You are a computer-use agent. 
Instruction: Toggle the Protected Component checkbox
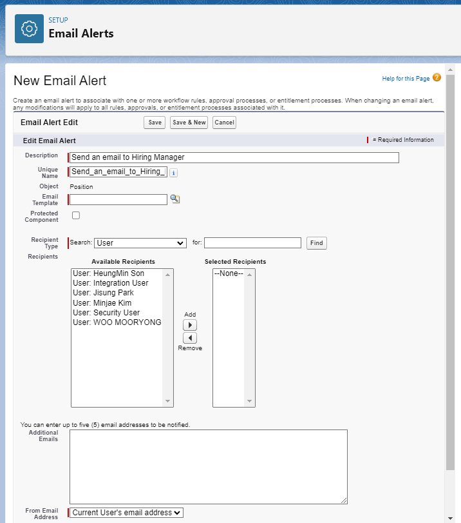(x=76, y=215)
